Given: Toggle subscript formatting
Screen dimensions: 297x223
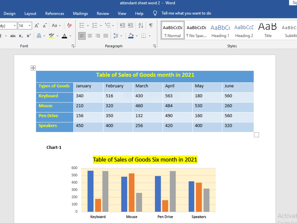Looking at the screenshot, I should [x=21, y=36].
